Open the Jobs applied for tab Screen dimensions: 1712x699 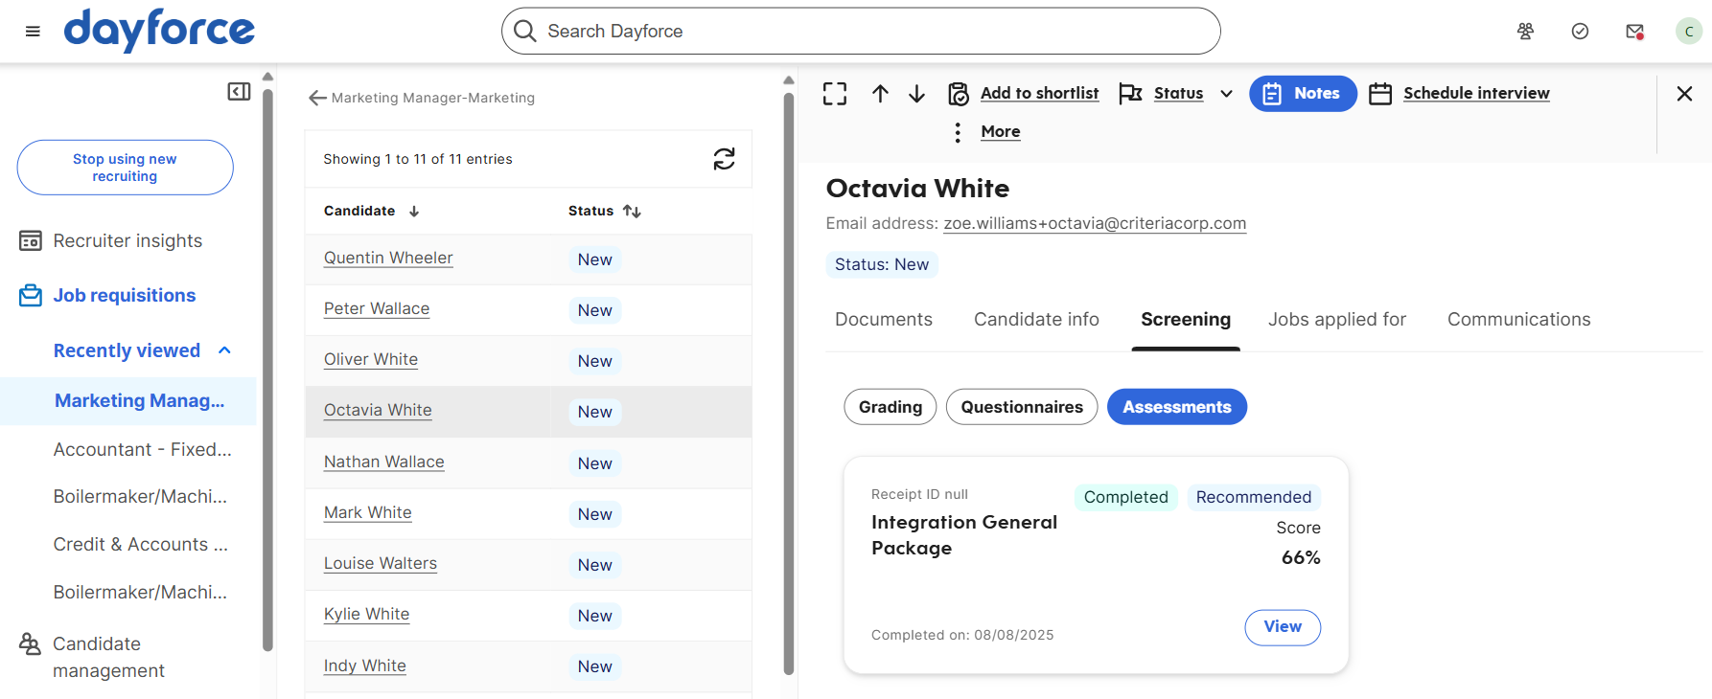1337,320
